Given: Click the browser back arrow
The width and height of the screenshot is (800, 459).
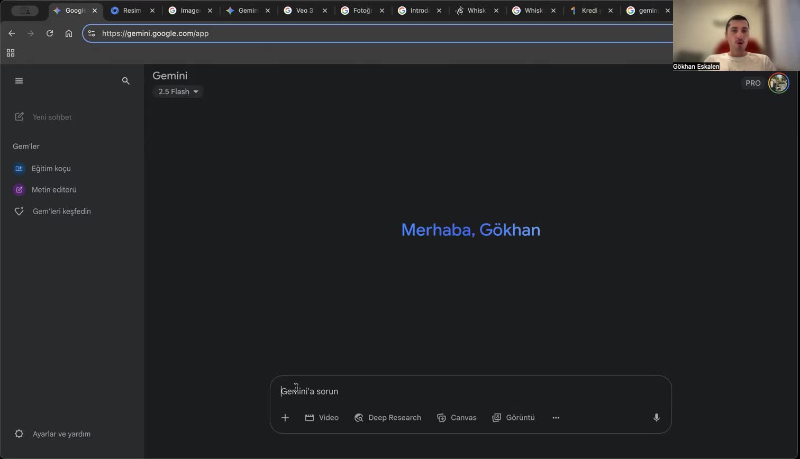Looking at the screenshot, I should pos(12,33).
